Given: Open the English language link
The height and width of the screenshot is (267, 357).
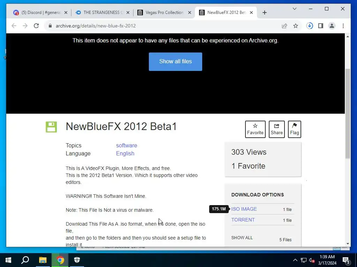Looking at the screenshot, I should (x=125, y=153).
